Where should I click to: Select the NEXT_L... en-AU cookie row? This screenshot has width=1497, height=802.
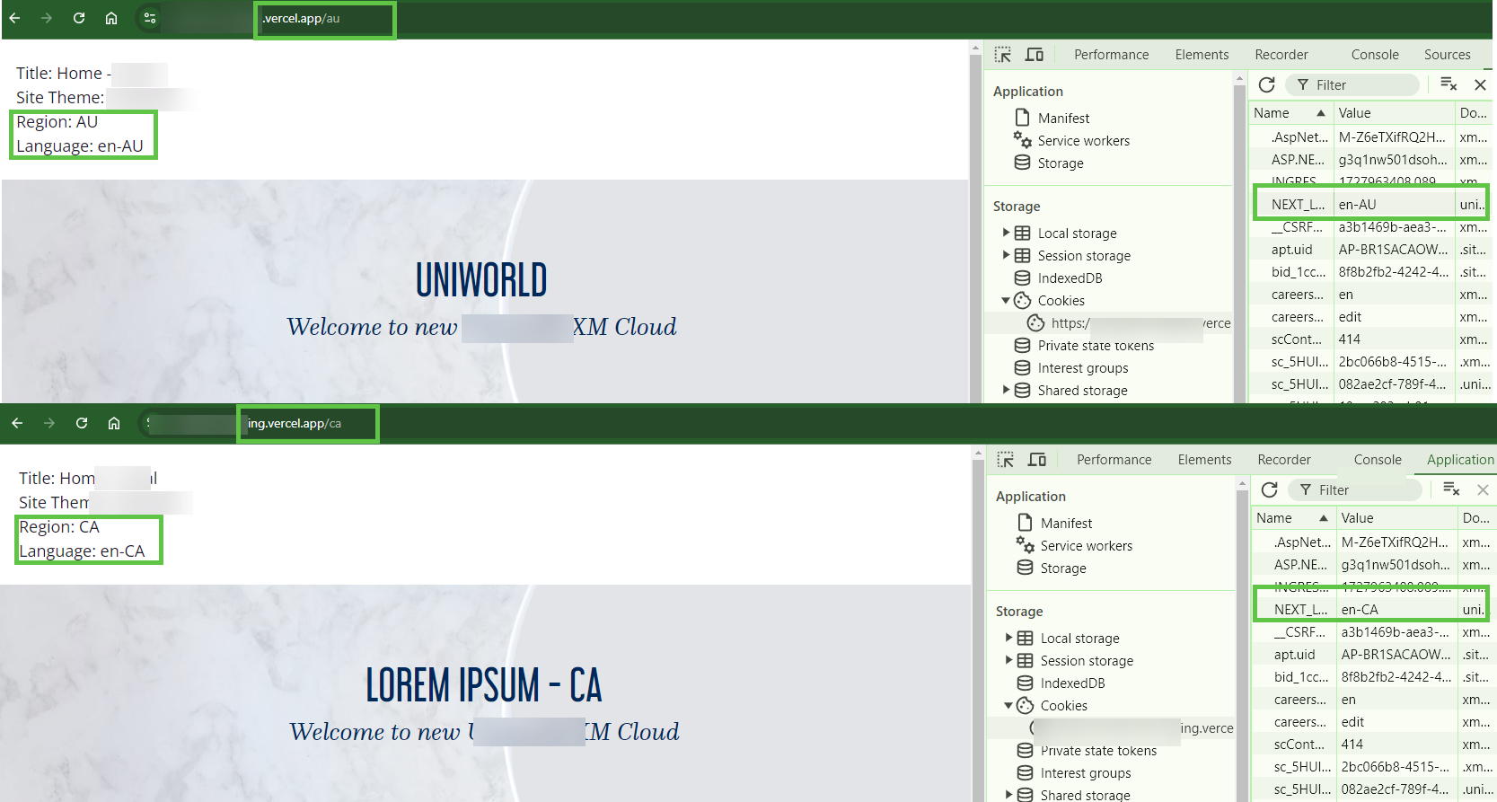(x=1369, y=204)
